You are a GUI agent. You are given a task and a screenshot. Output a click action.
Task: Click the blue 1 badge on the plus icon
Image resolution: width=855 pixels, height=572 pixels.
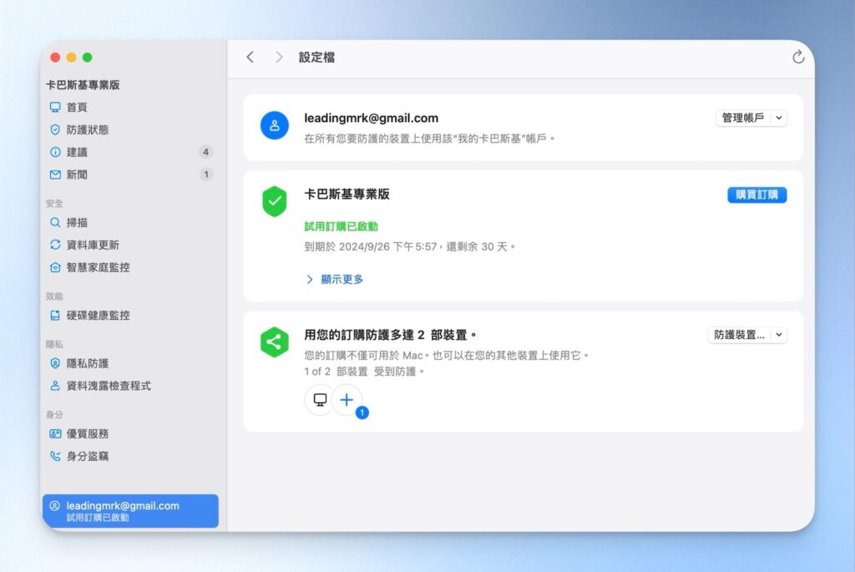(362, 413)
